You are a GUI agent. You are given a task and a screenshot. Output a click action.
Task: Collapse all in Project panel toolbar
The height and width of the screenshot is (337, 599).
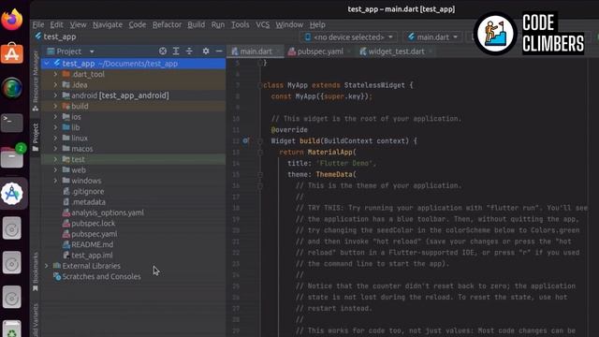tap(189, 51)
